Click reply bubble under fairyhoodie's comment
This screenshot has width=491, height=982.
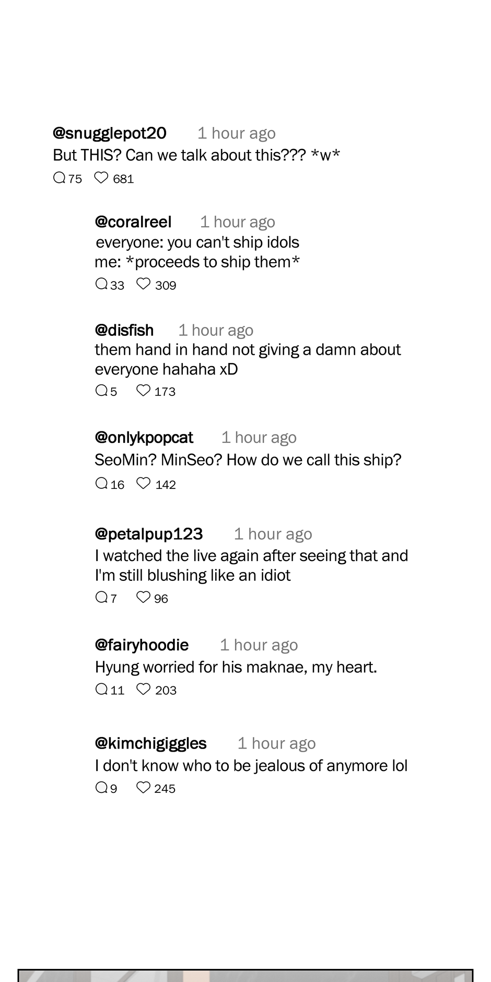pyautogui.click(x=101, y=689)
